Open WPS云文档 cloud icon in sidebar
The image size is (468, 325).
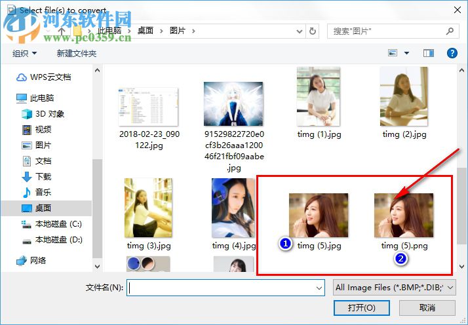(x=22, y=77)
